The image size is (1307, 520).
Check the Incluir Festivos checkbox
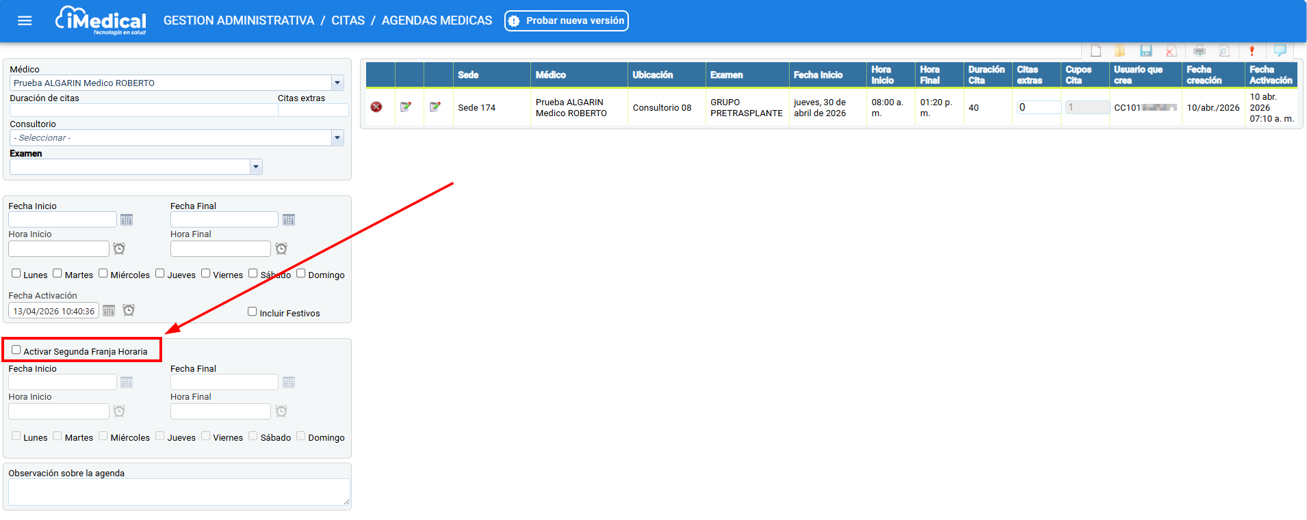point(253,312)
